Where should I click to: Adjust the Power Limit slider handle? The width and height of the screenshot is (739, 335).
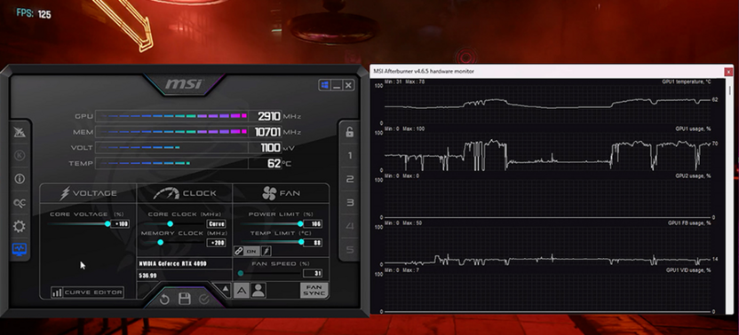tap(300, 224)
